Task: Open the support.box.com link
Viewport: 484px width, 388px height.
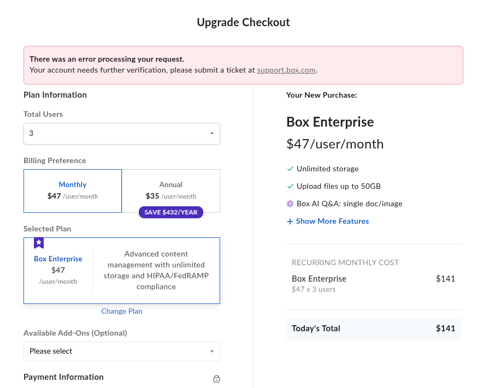Action: point(286,70)
